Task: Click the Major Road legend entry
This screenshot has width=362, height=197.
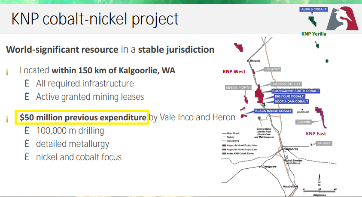Action: pos(231,133)
